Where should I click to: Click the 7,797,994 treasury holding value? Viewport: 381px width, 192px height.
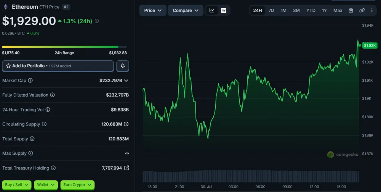click(112, 168)
